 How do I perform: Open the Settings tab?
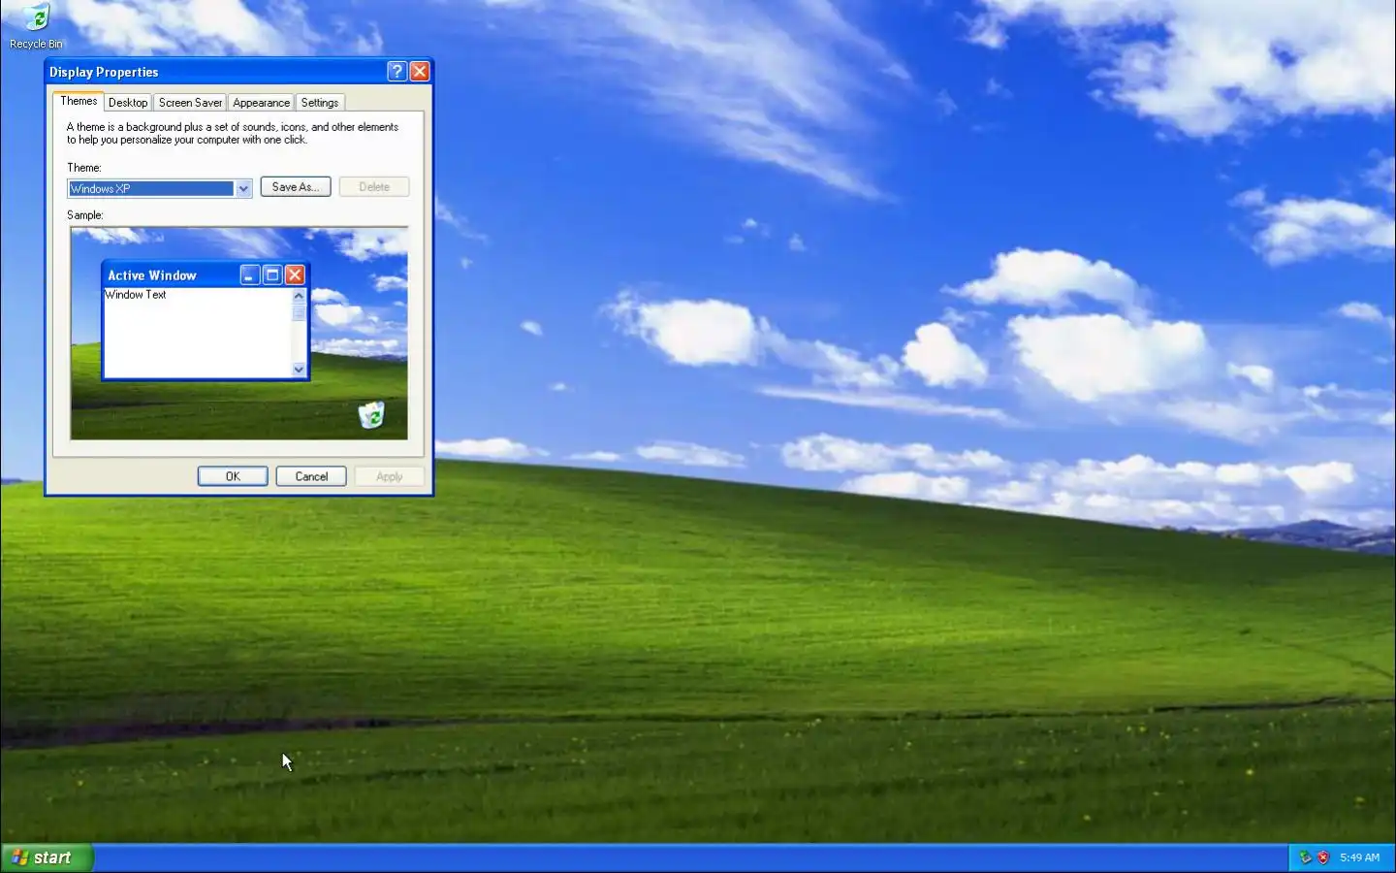pyautogui.click(x=319, y=103)
